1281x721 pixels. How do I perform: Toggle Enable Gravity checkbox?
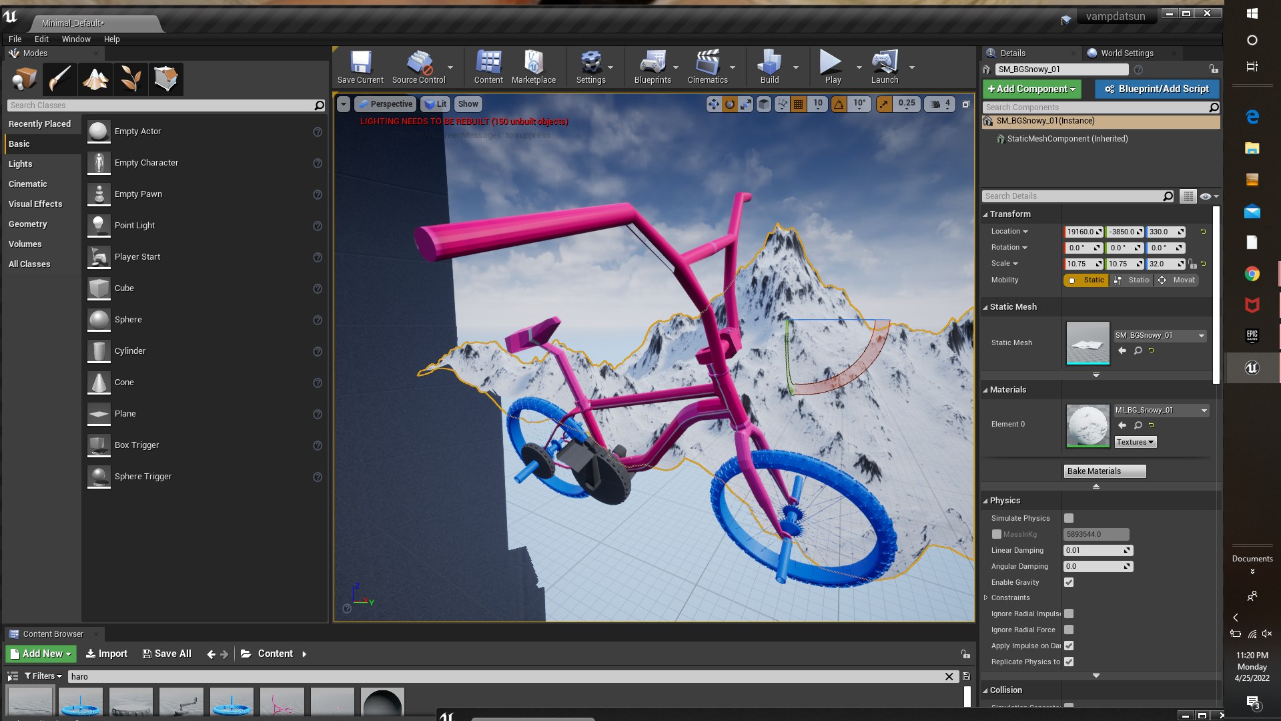(1069, 582)
